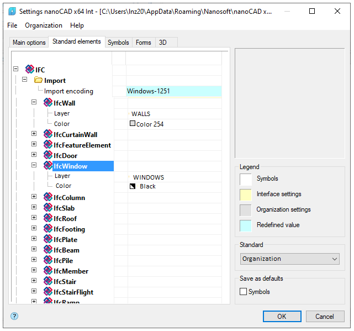Click the IfcSlab node icon
354x331 pixels.
click(x=48, y=207)
